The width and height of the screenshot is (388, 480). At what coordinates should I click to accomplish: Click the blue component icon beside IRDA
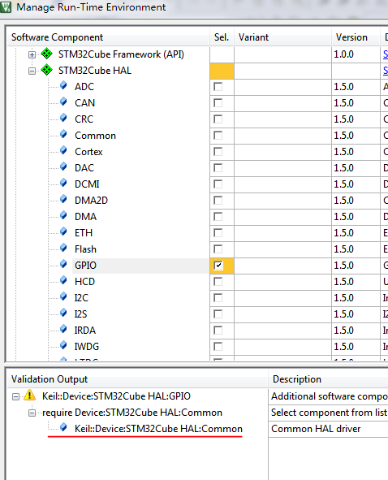[x=63, y=329]
